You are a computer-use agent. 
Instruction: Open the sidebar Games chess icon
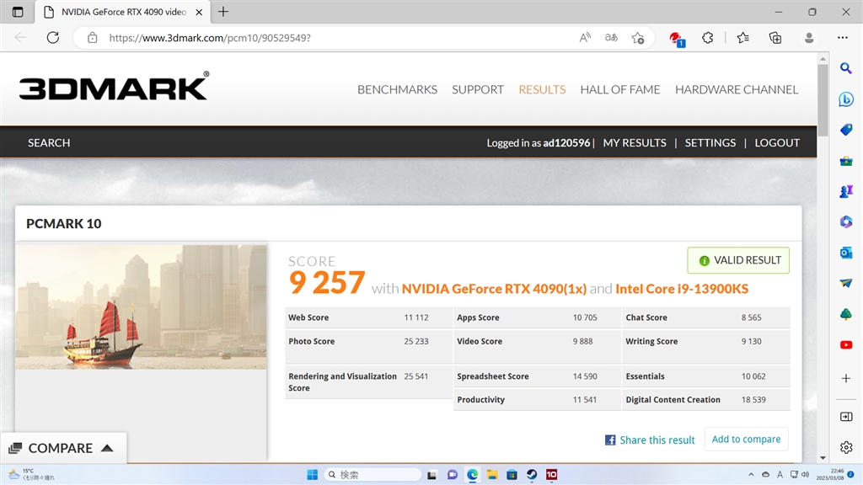click(x=846, y=191)
